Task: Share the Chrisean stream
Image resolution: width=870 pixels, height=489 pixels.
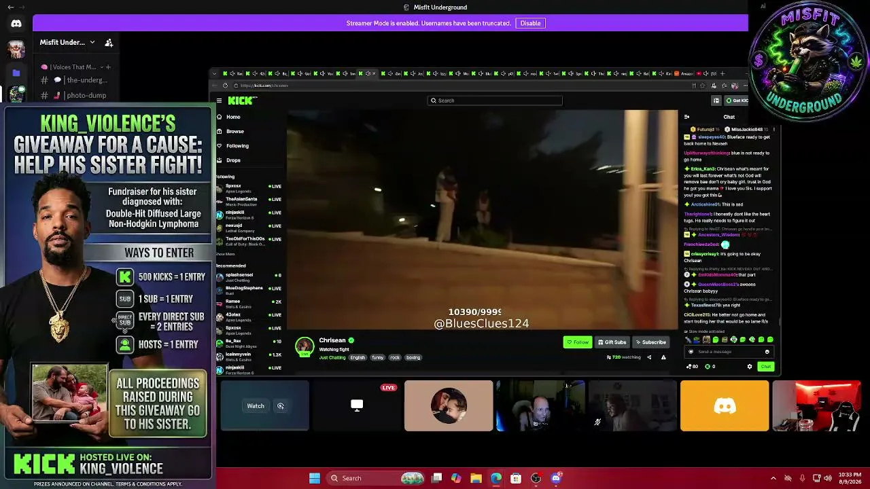Action: pos(649,357)
